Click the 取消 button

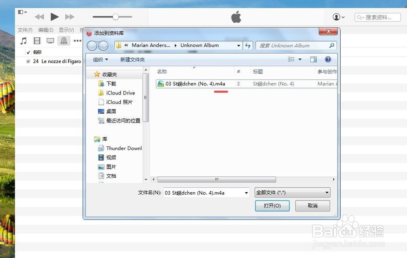(x=313, y=206)
